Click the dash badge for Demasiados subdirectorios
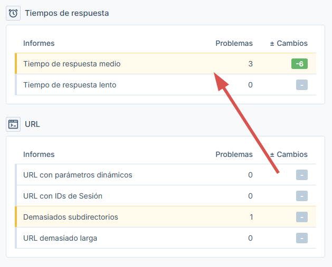The image size is (332, 267). coord(302,217)
